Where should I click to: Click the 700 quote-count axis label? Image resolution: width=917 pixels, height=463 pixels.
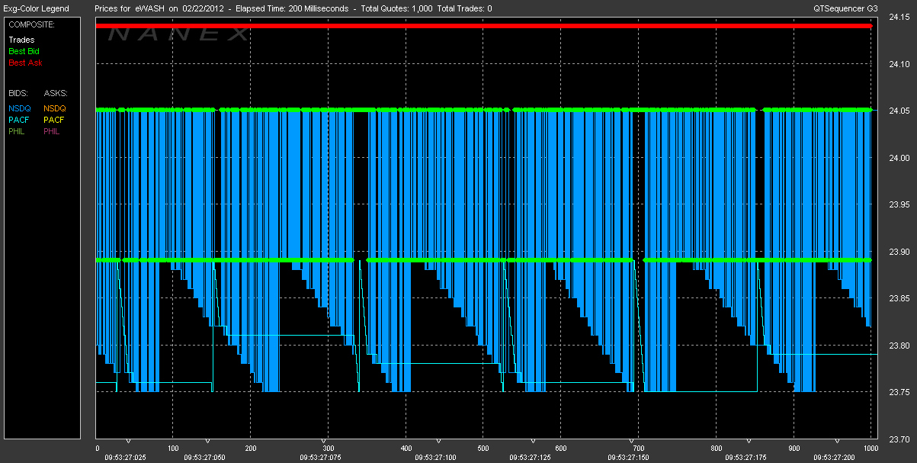tap(638, 448)
